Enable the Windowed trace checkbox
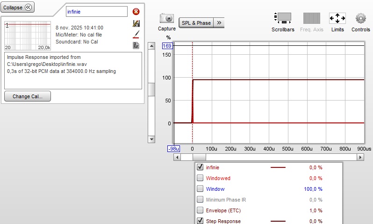The width and height of the screenshot is (373, 224). [200, 178]
